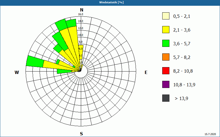
Task: Click the date 15.7.2020
Action: coord(210,134)
